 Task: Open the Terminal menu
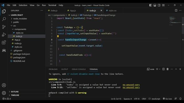(52, 5)
